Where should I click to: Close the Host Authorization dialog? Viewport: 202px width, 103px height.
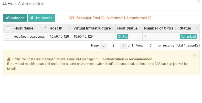198,2
